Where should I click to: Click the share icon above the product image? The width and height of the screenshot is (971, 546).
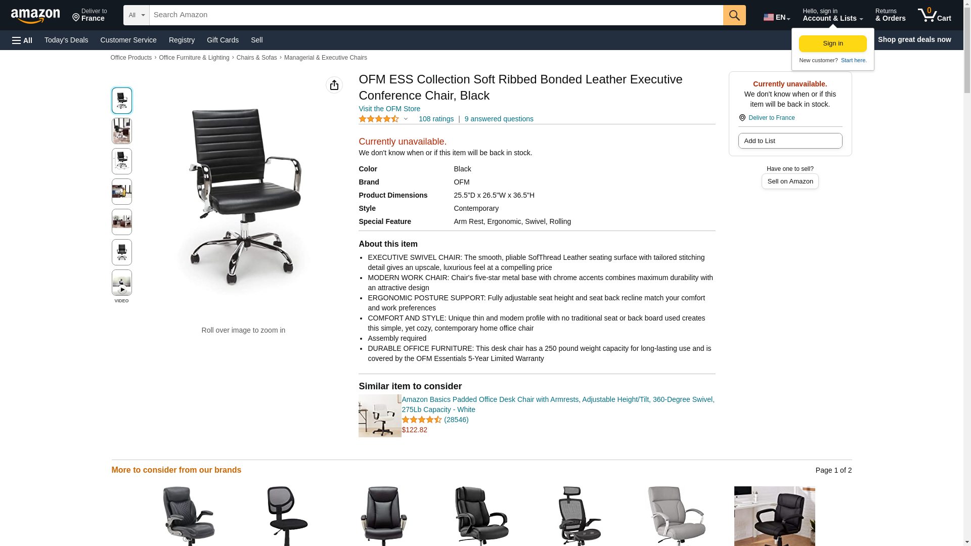pos(334,85)
